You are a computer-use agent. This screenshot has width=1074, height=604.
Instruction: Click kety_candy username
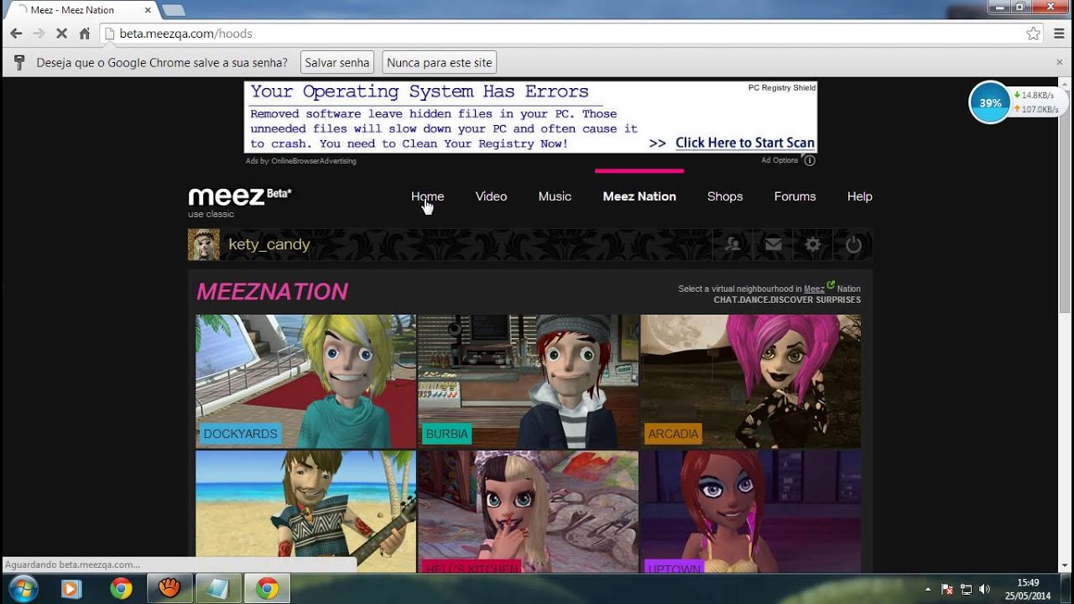pos(269,244)
